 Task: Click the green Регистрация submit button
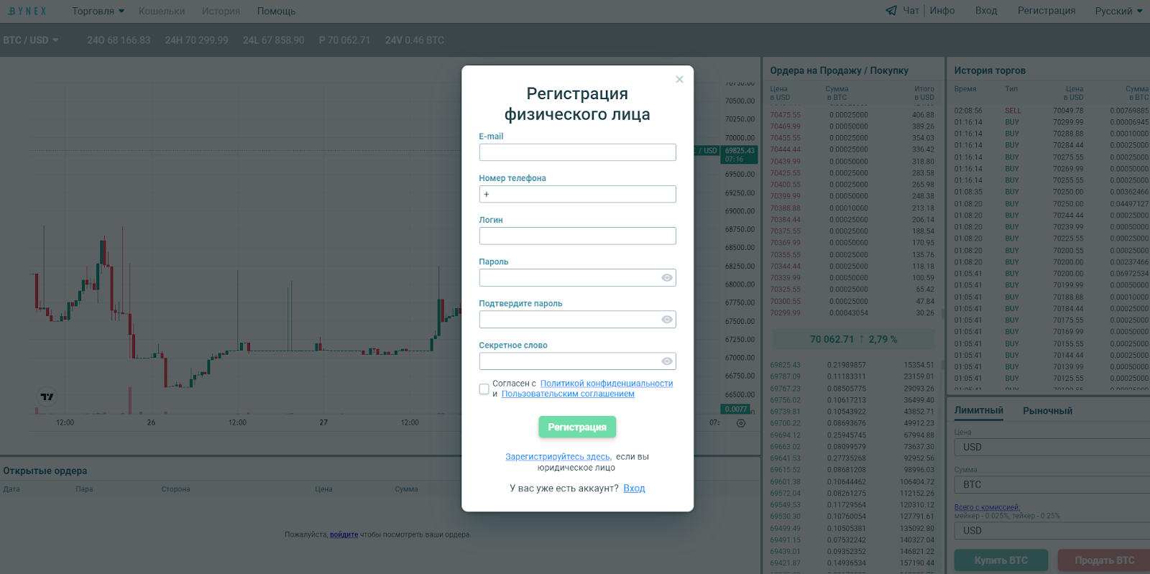[577, 427]
